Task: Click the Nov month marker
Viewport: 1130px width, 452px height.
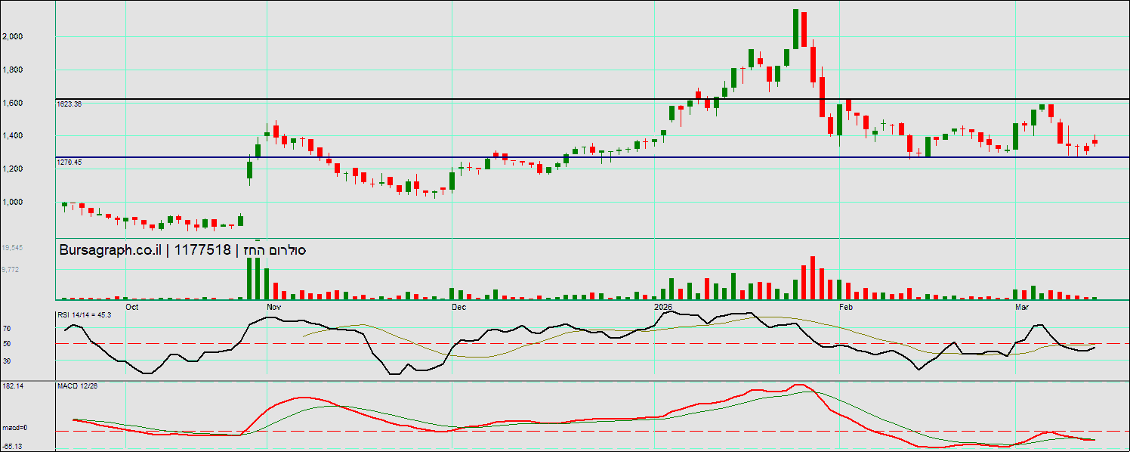Action: click(273, 307)
